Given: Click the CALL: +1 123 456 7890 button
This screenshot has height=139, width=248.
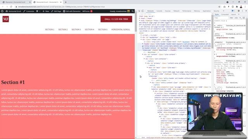Looking at the screenshot, I should (x=116, y=19).
